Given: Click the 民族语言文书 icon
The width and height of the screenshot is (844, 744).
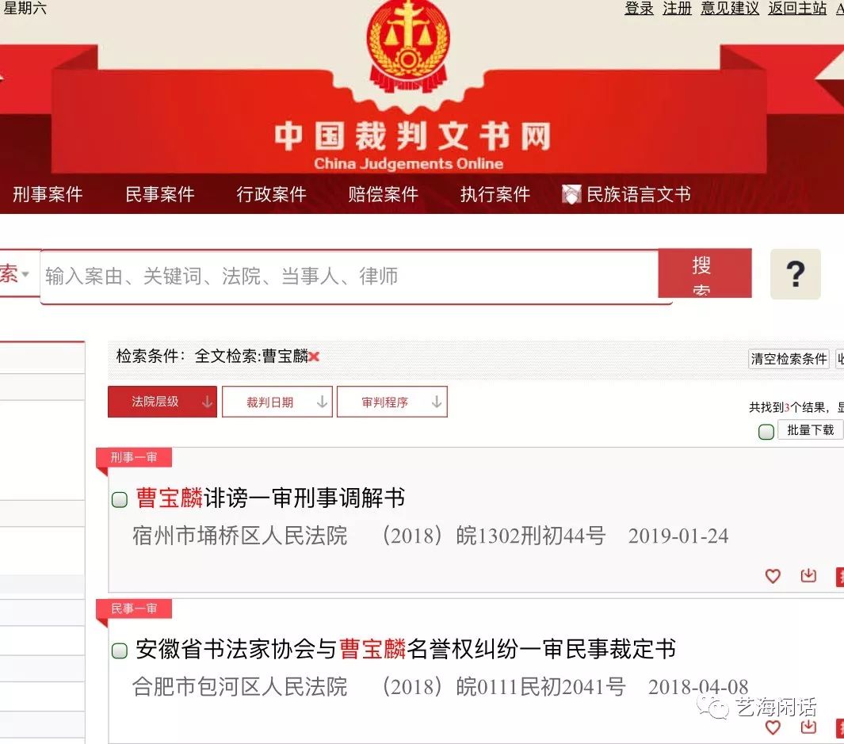Looking at the screenshot, I should pos(571,194).
